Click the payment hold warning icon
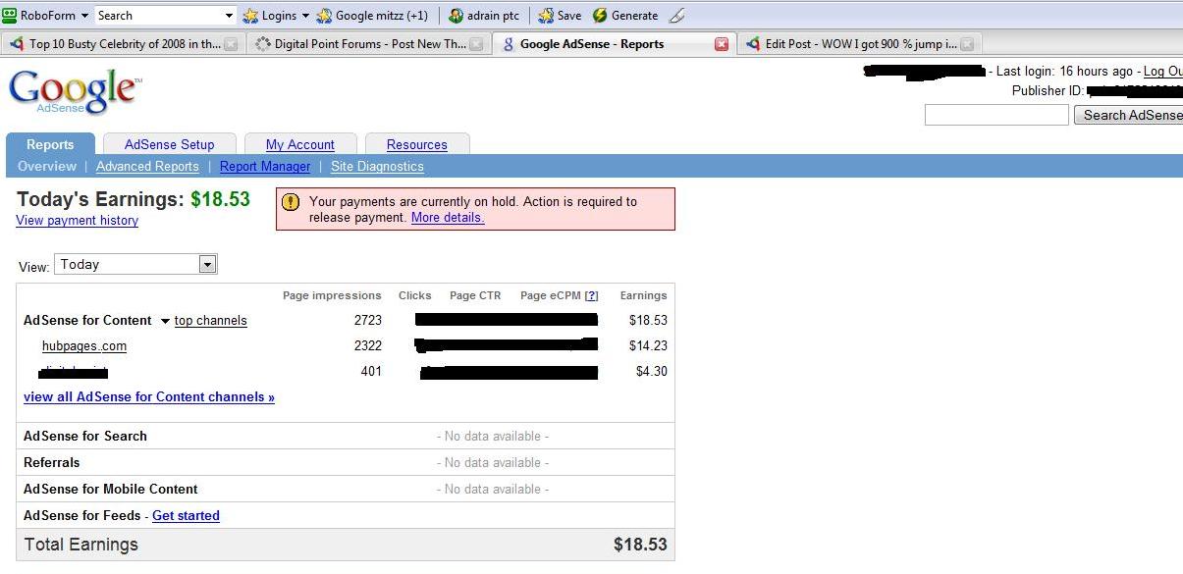The image size is (1183, 574). (x=291, y=202)
